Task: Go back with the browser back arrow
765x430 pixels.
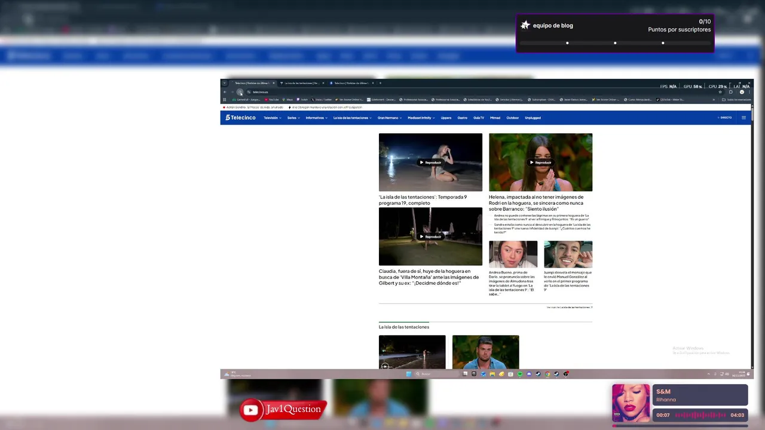Action: pos(225,92)
